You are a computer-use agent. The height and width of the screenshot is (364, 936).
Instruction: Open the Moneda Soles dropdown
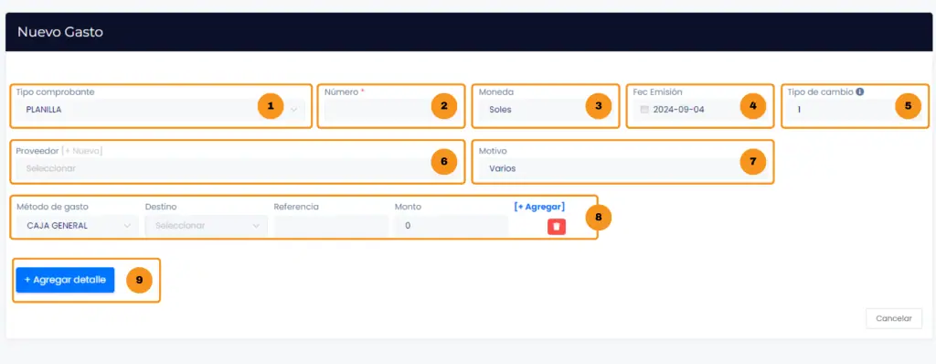tap(545, 110)
